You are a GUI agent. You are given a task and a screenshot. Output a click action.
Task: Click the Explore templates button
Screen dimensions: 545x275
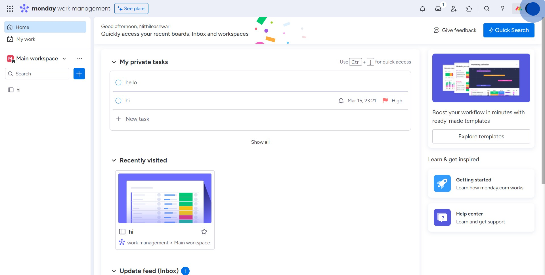click(481, 136)
